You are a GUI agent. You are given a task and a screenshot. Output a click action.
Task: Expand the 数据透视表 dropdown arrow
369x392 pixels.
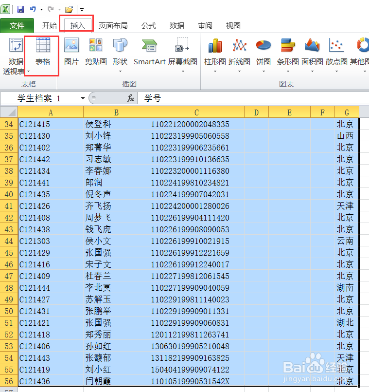[x=29, y=72]
